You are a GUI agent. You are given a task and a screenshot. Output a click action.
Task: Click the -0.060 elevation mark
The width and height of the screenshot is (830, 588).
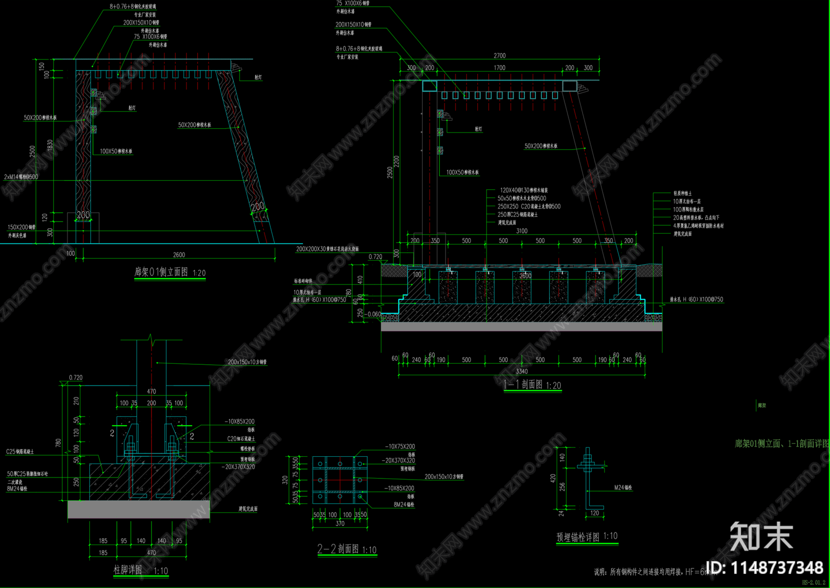373,314
